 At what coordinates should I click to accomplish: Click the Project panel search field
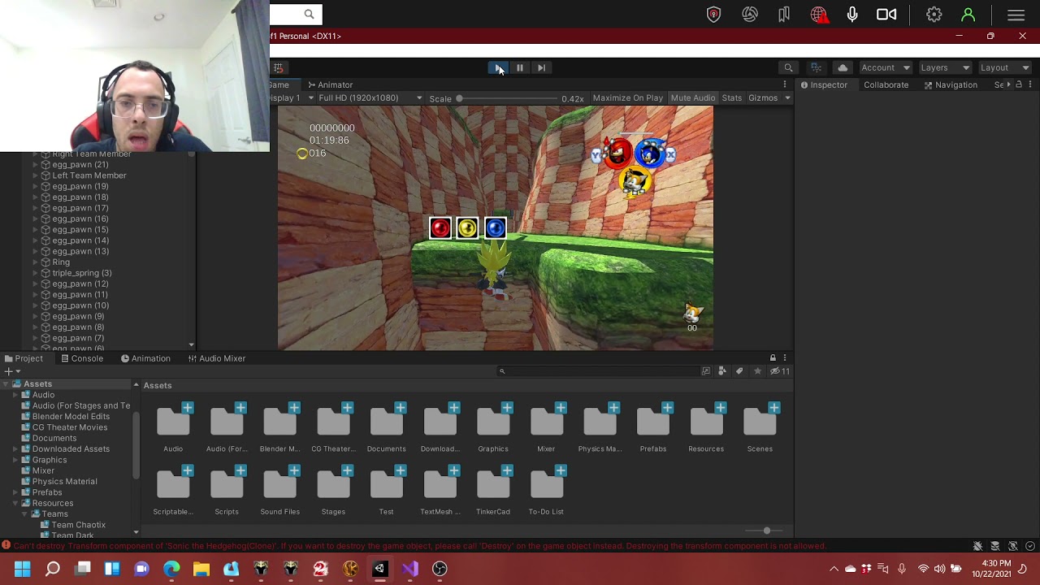click(597, 371)
